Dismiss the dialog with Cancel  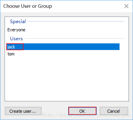(x=114, y=111)
